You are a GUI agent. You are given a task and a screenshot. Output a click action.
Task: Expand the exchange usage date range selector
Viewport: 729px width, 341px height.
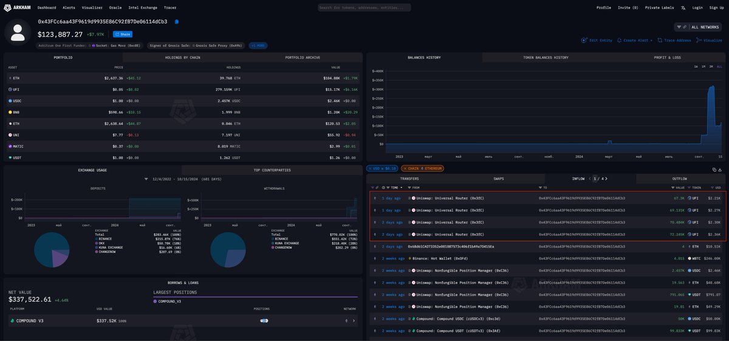tap(146, 179)
